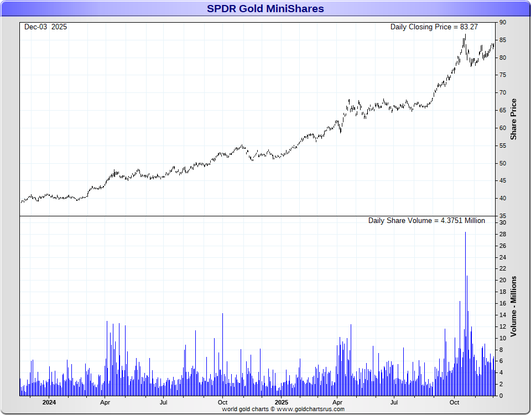Click the 2025 label on the time axis
Image resolution: width=531 pixels, height=415 pixels.
pyautogui.click(x=282, y=402)
